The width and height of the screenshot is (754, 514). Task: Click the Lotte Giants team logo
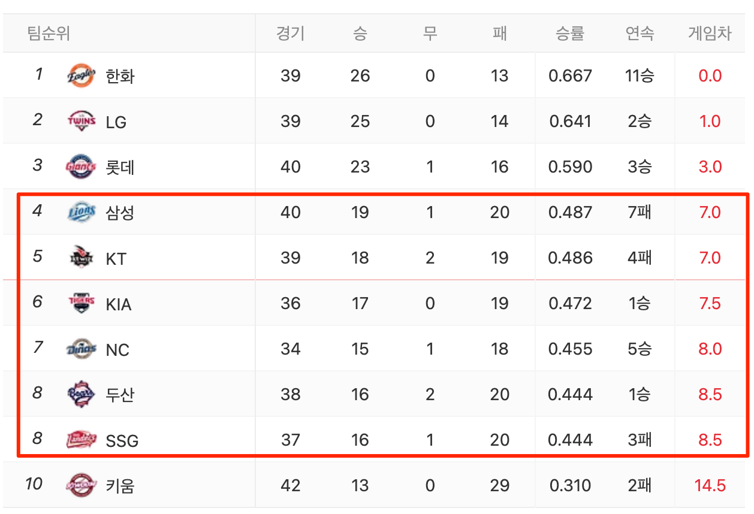81,167
